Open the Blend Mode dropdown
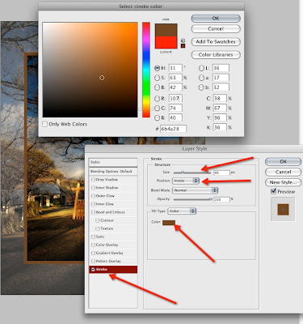This screenshot has height=324, width=303. [195, 190]
